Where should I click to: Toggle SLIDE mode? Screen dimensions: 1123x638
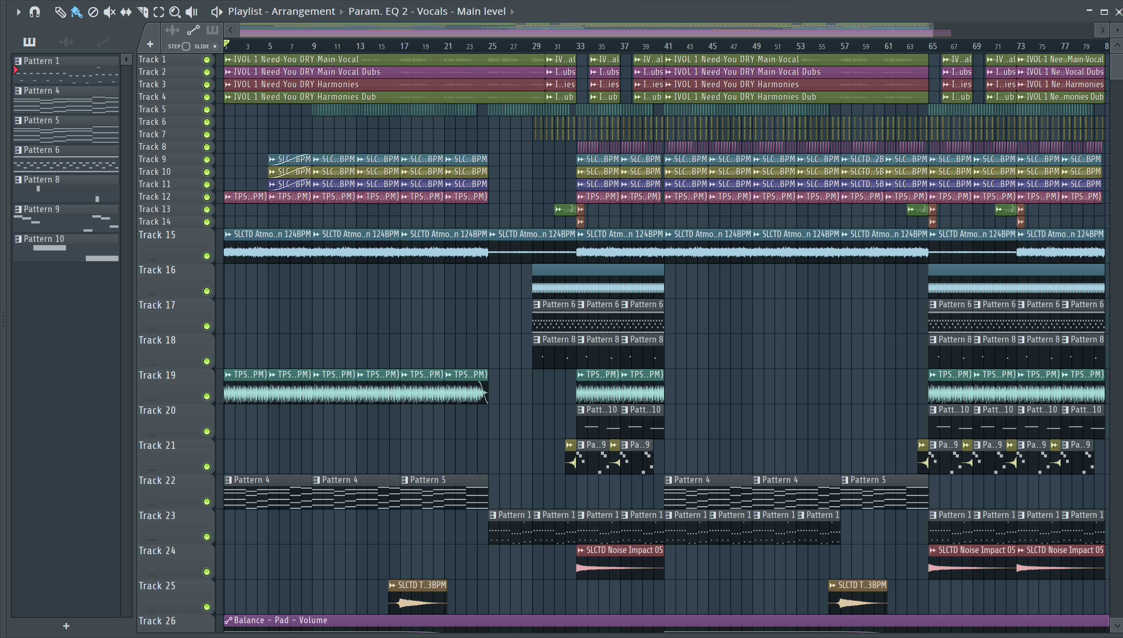click(214, 46)
